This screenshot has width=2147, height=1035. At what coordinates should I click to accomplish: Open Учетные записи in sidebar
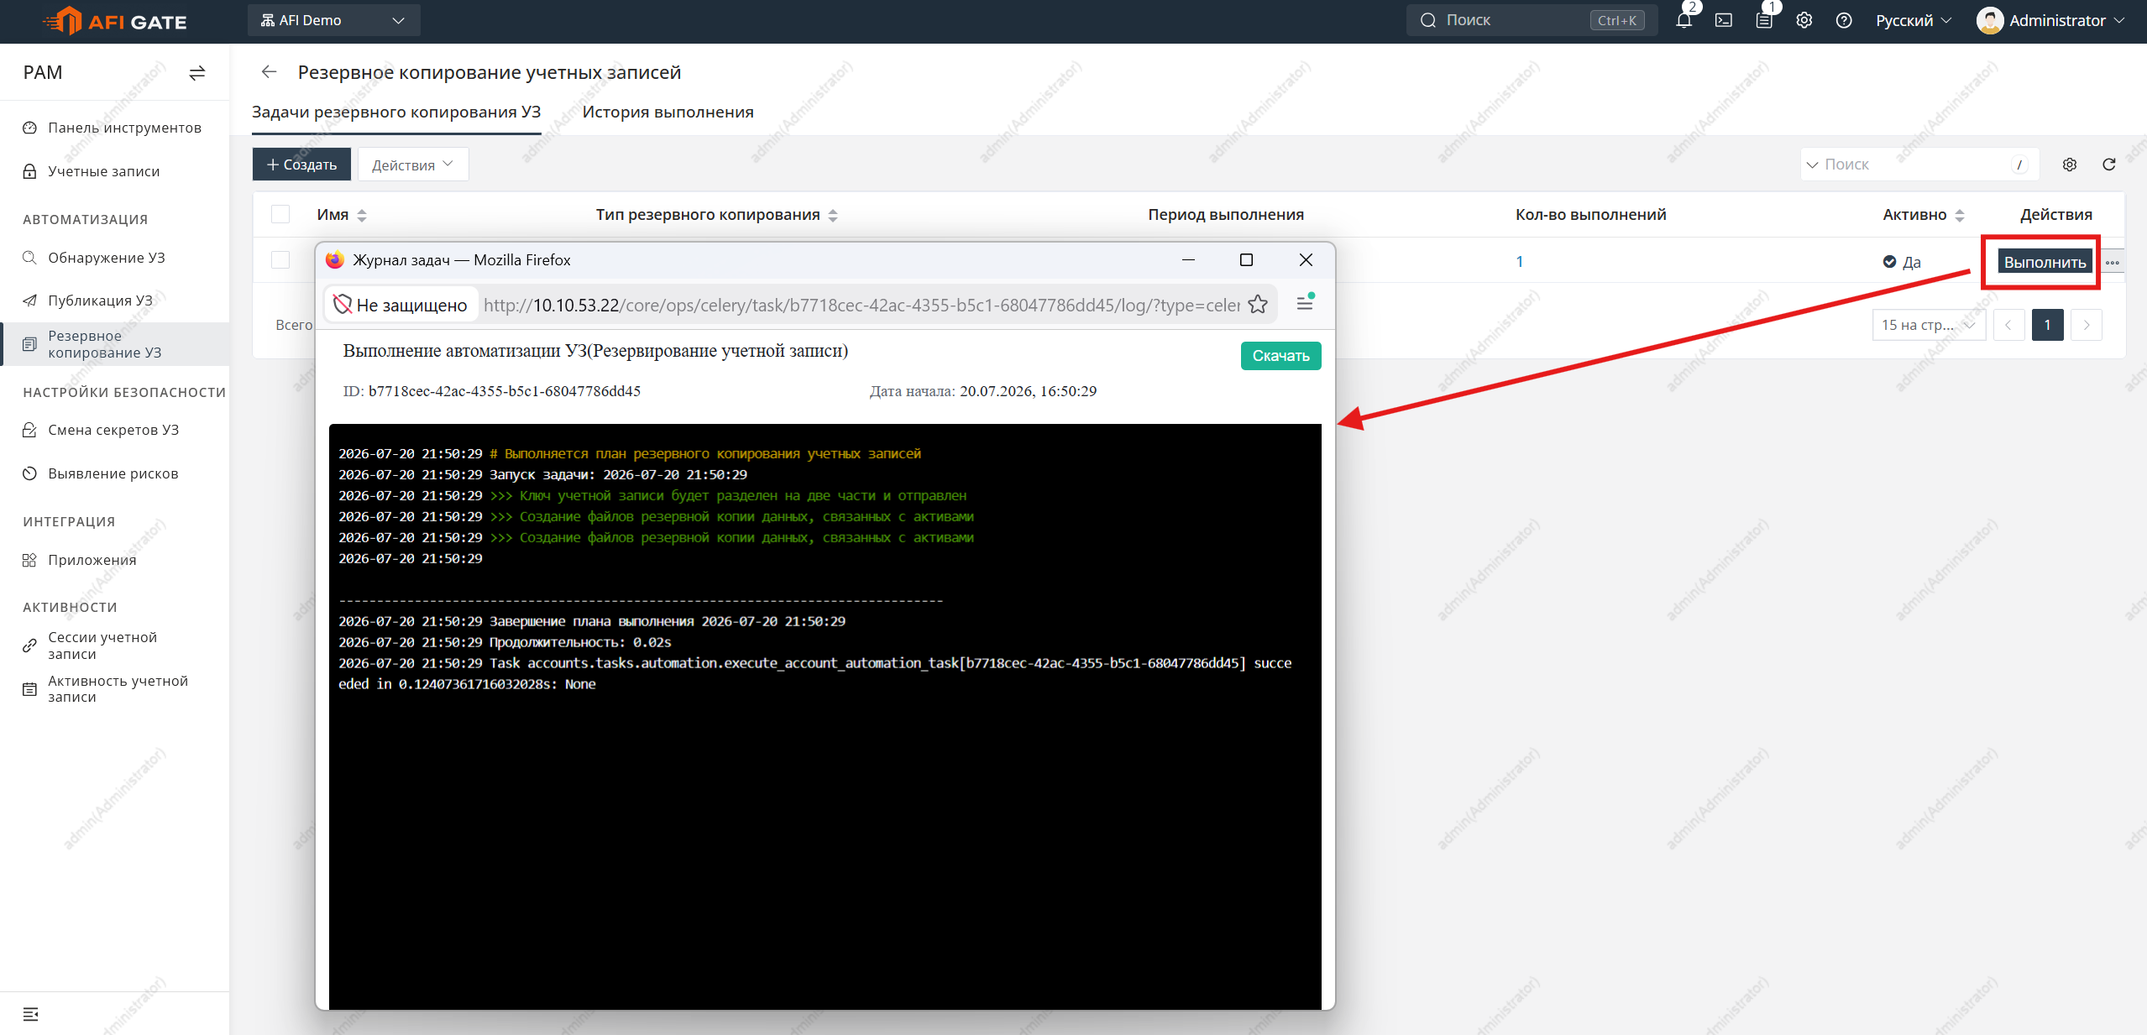[115, 171]
